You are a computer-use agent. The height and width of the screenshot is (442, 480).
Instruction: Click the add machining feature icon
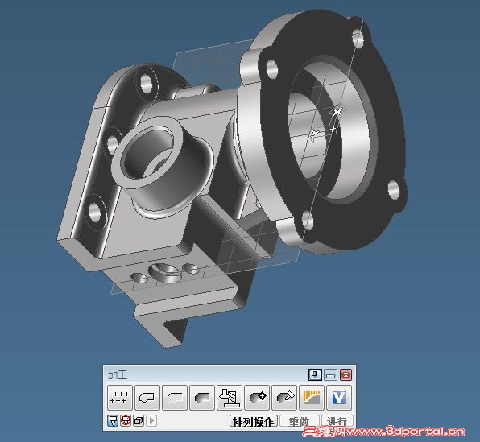click(x=257, y=398)
